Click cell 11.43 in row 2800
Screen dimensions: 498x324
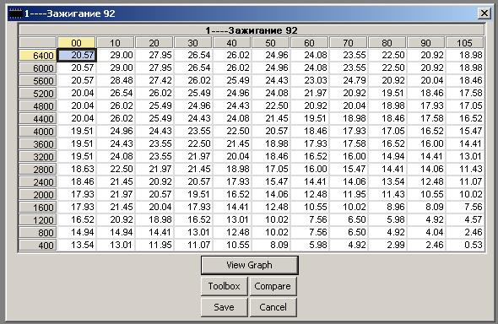click(464, 169)
